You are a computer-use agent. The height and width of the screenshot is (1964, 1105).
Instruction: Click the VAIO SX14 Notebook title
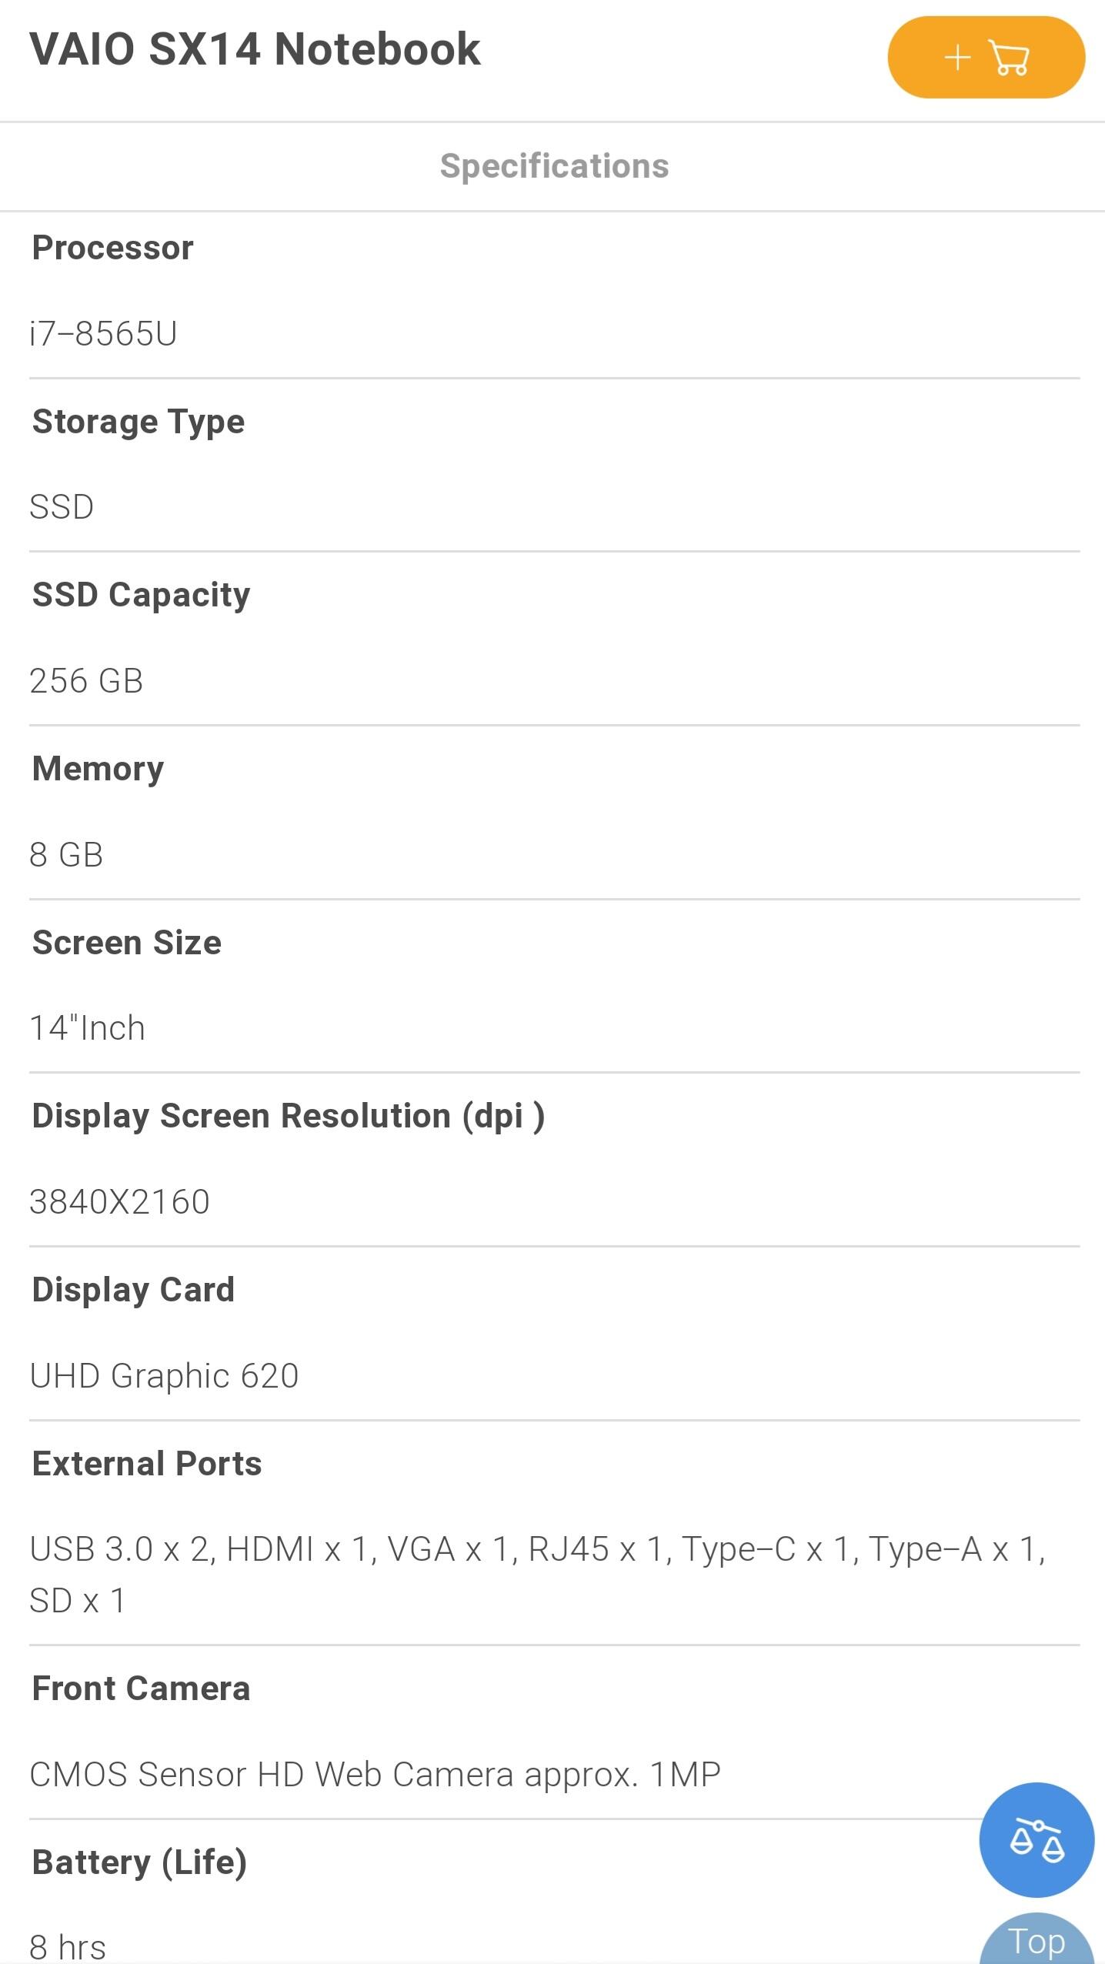(x=255, y=49)
